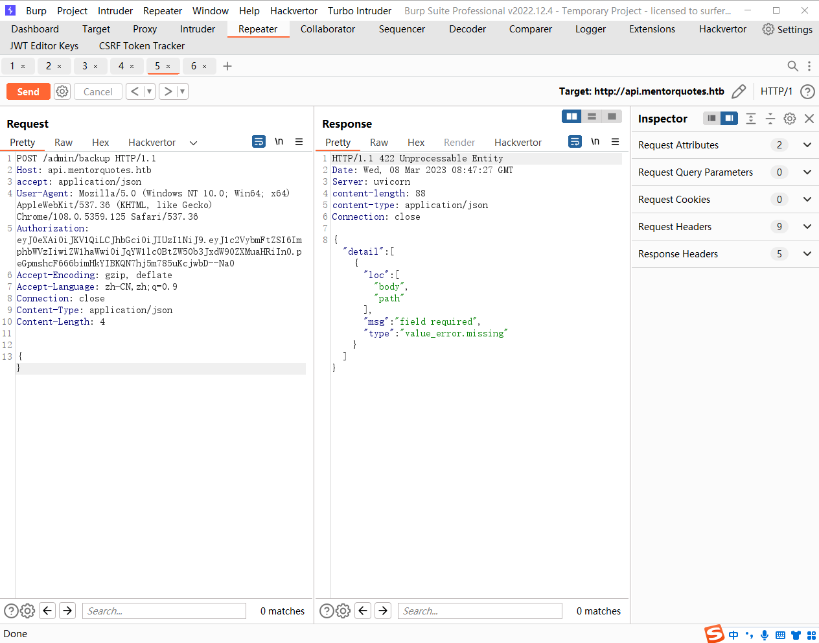Viewport: 819px width, 643px height.
Task: Open Response Hackvertor view tab
Action: point(518,143)
